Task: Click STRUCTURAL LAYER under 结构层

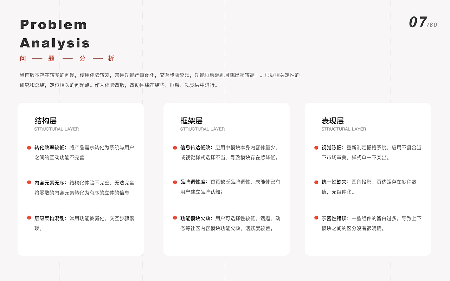Action: [x=57, y=129]
